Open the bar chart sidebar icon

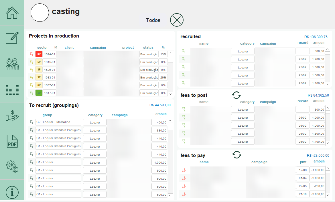click(x=12, y=90)
